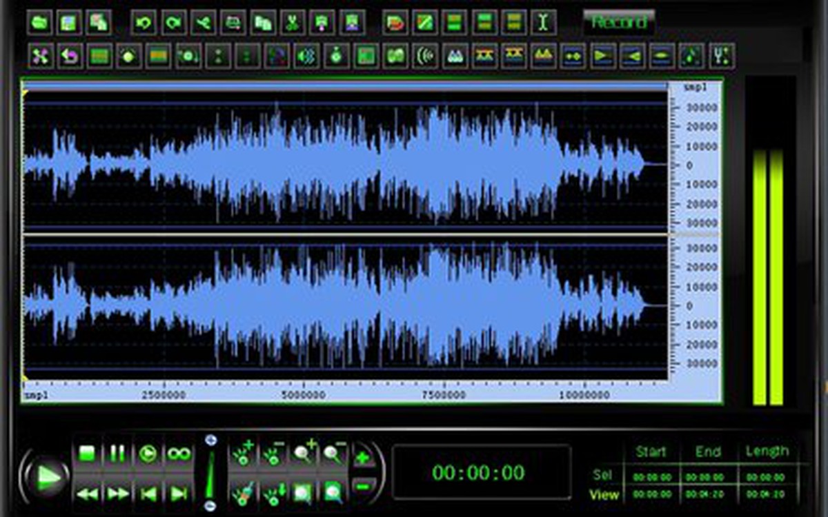Click the green diamond effect icon
The image size is (828, 517).
click(x=129, y=56)
